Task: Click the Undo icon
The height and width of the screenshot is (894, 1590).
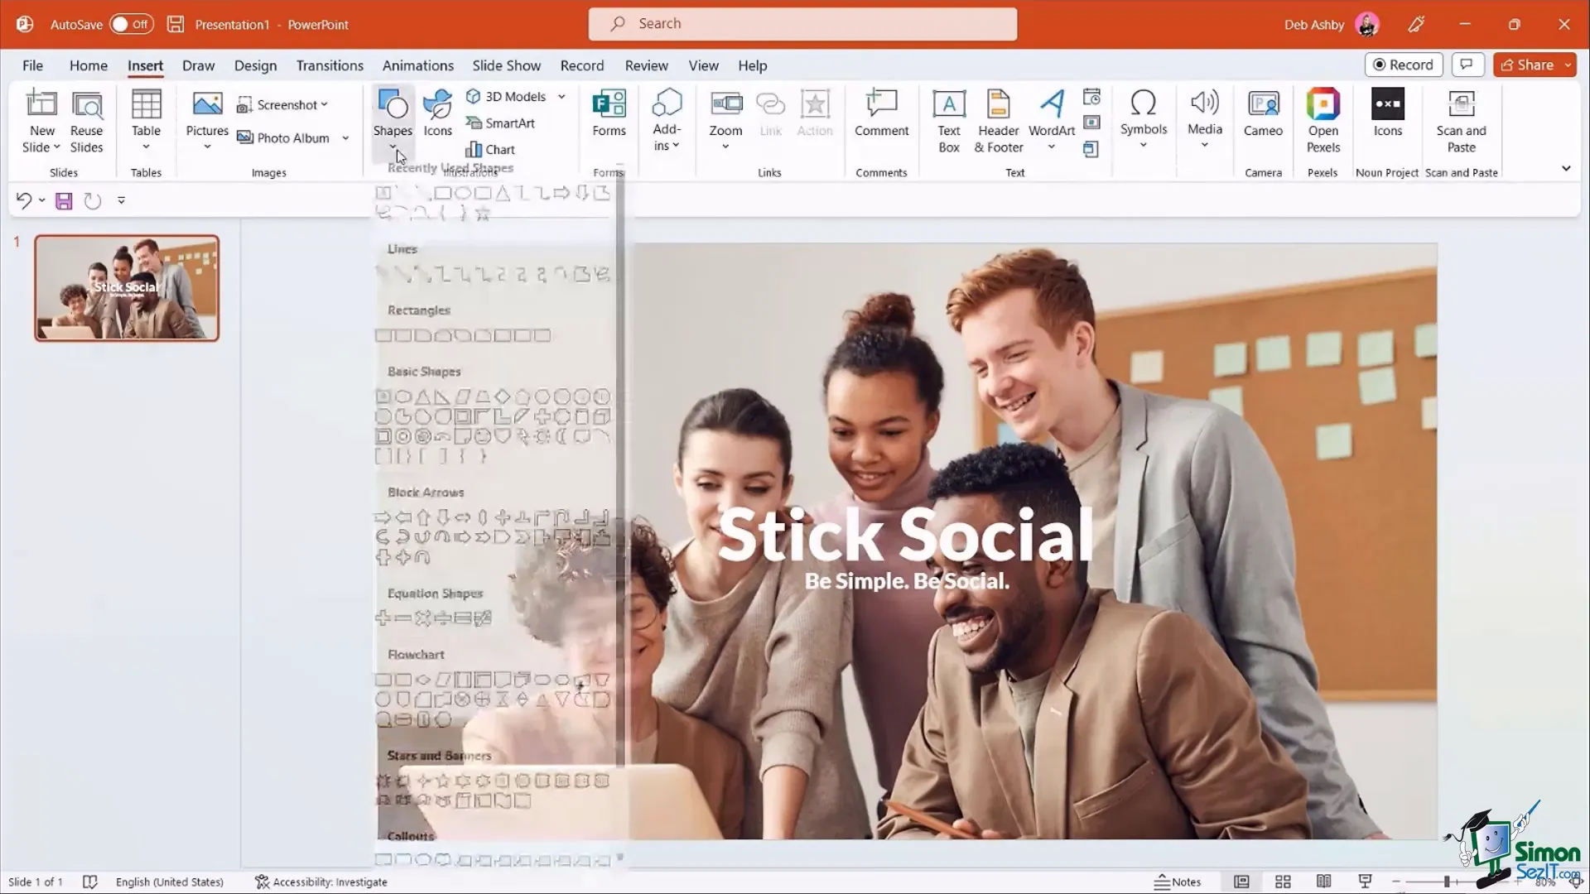Action: [x=24, y=201]
